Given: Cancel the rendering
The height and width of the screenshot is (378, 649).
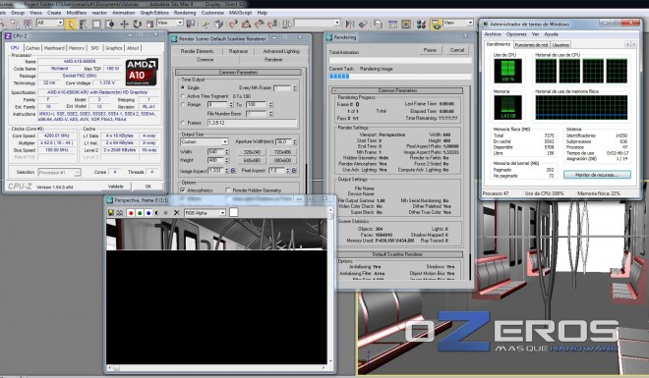Looking at the screenshot, I should [x=457, y=50].
